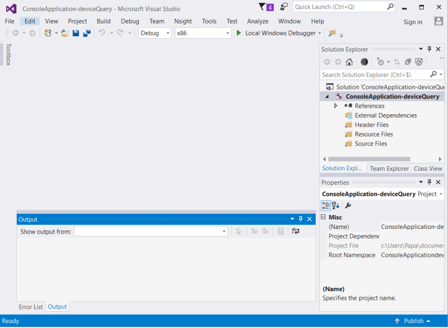Screen dimensions: 448x328
Task: Click the Sign in link
Action: click(x=413, y=21)
